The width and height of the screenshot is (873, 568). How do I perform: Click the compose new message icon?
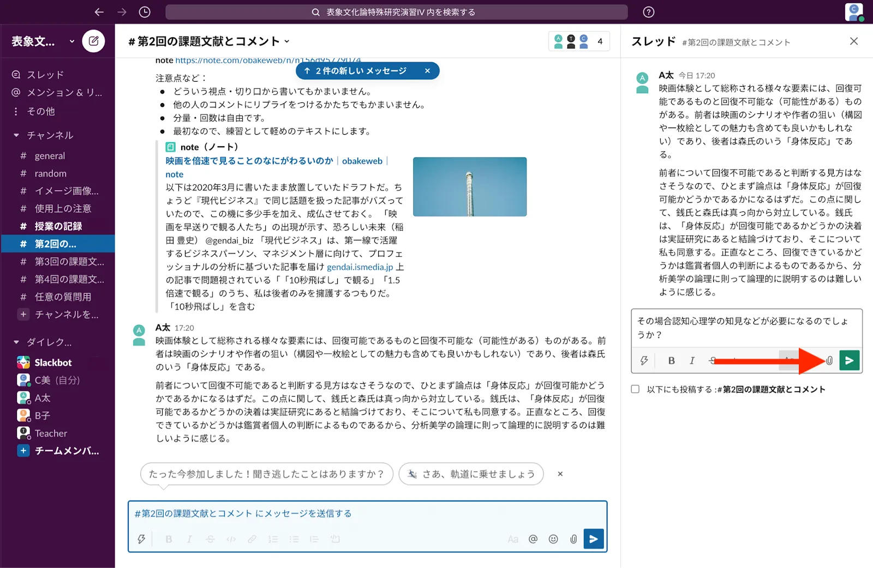tap(93, 41)
